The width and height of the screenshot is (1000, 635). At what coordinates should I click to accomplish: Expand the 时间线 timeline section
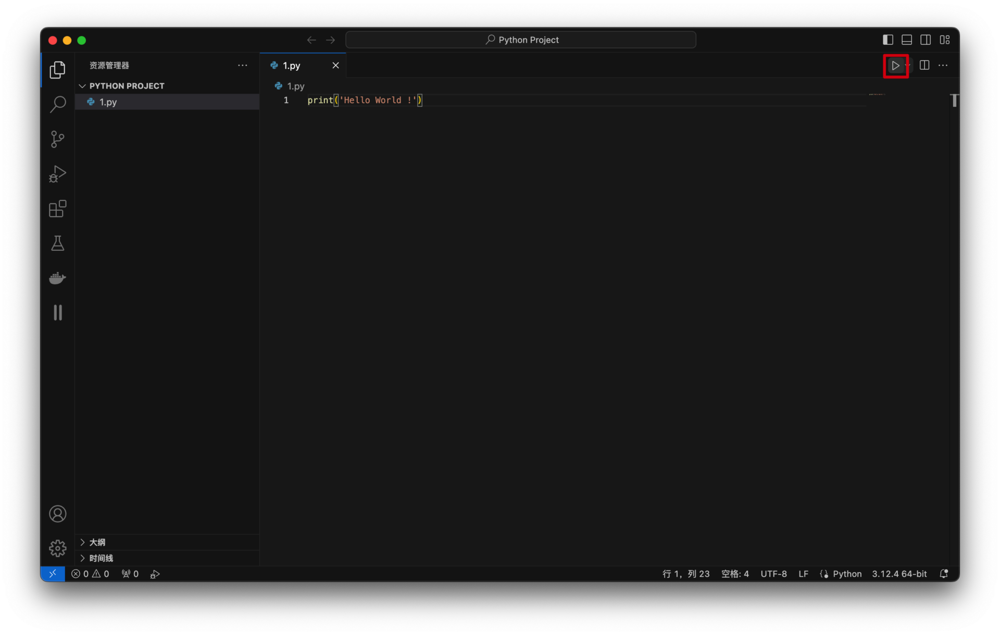[101, 558]
